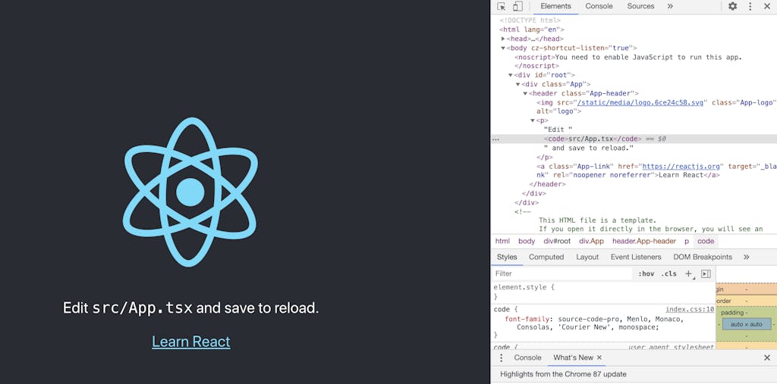Click the styles Filter input field
777x384 pixels.
click(562, 273)
